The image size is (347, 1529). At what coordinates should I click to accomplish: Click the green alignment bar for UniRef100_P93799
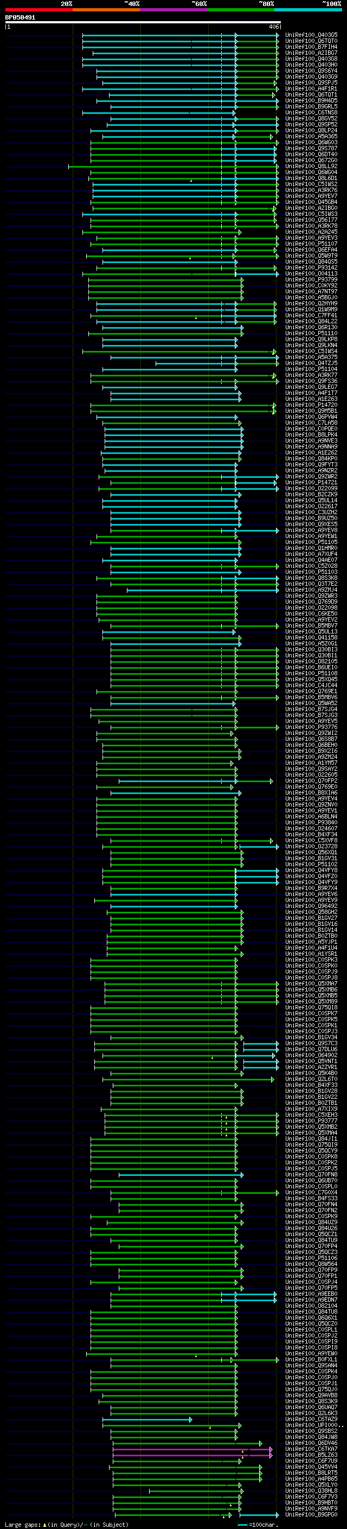pos(165,279)
